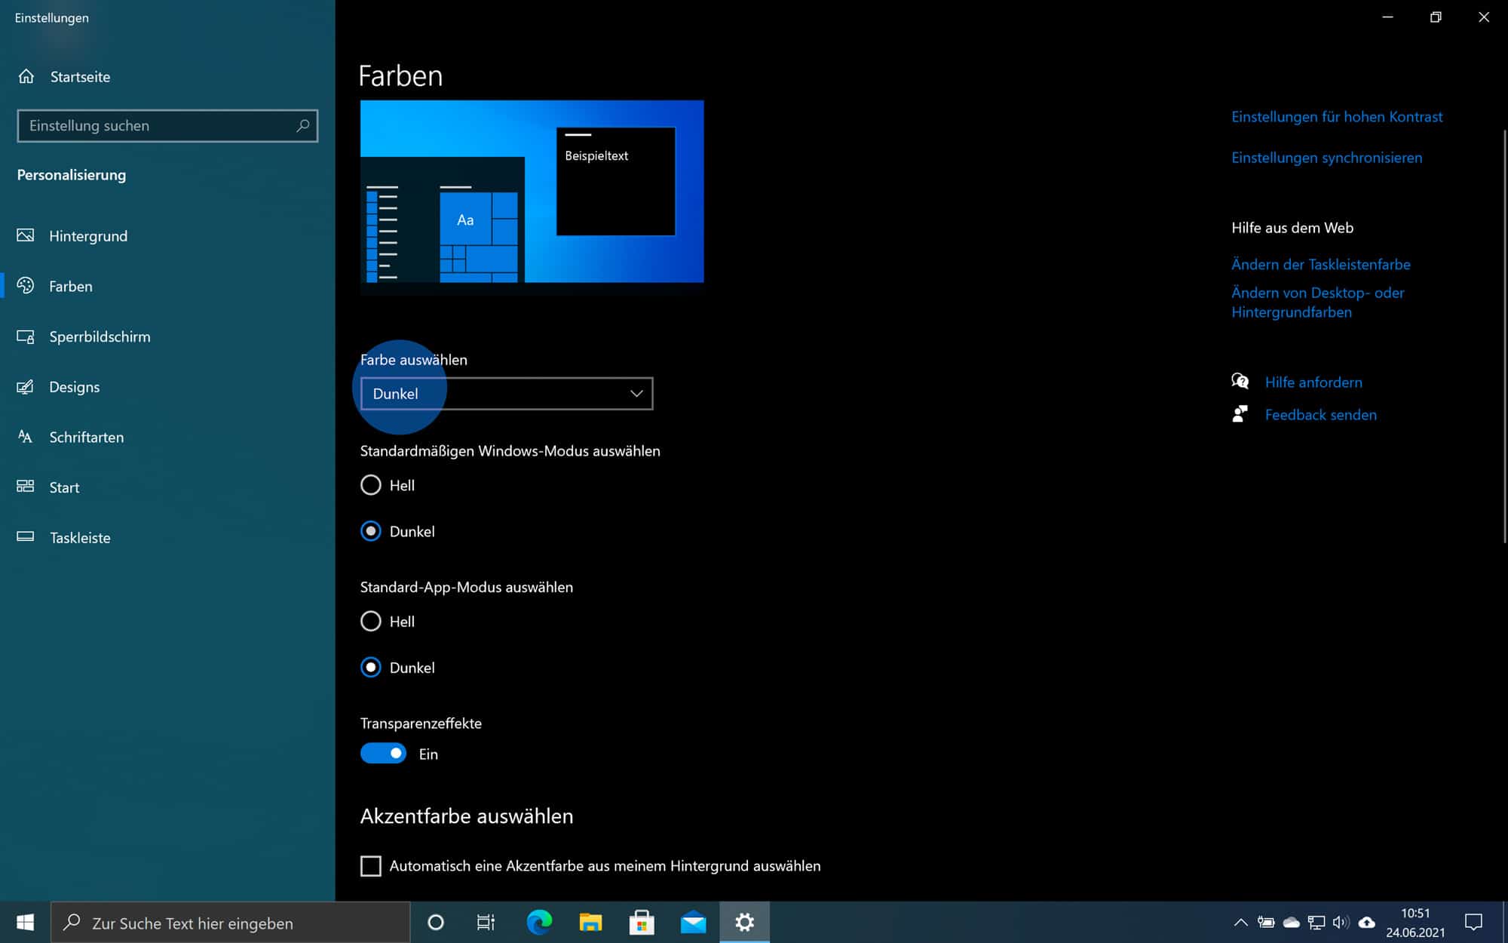Open the Microsoft Store from taskbar
The width and height of the screenshot is (1508, 943).
point(642,923)
